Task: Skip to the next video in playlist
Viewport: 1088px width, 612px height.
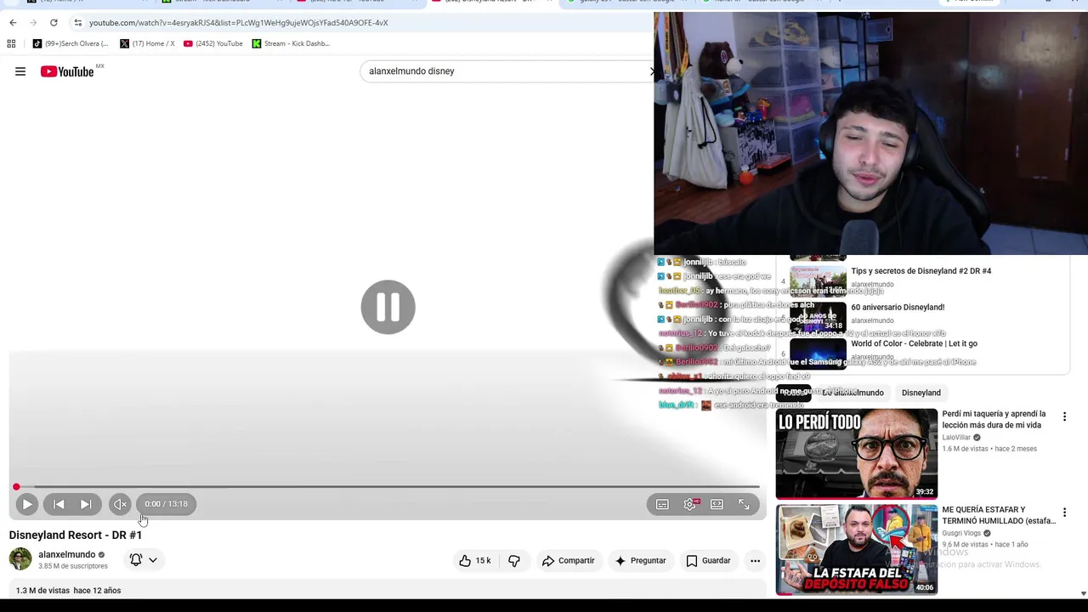Action: click(x=86, y=504)
